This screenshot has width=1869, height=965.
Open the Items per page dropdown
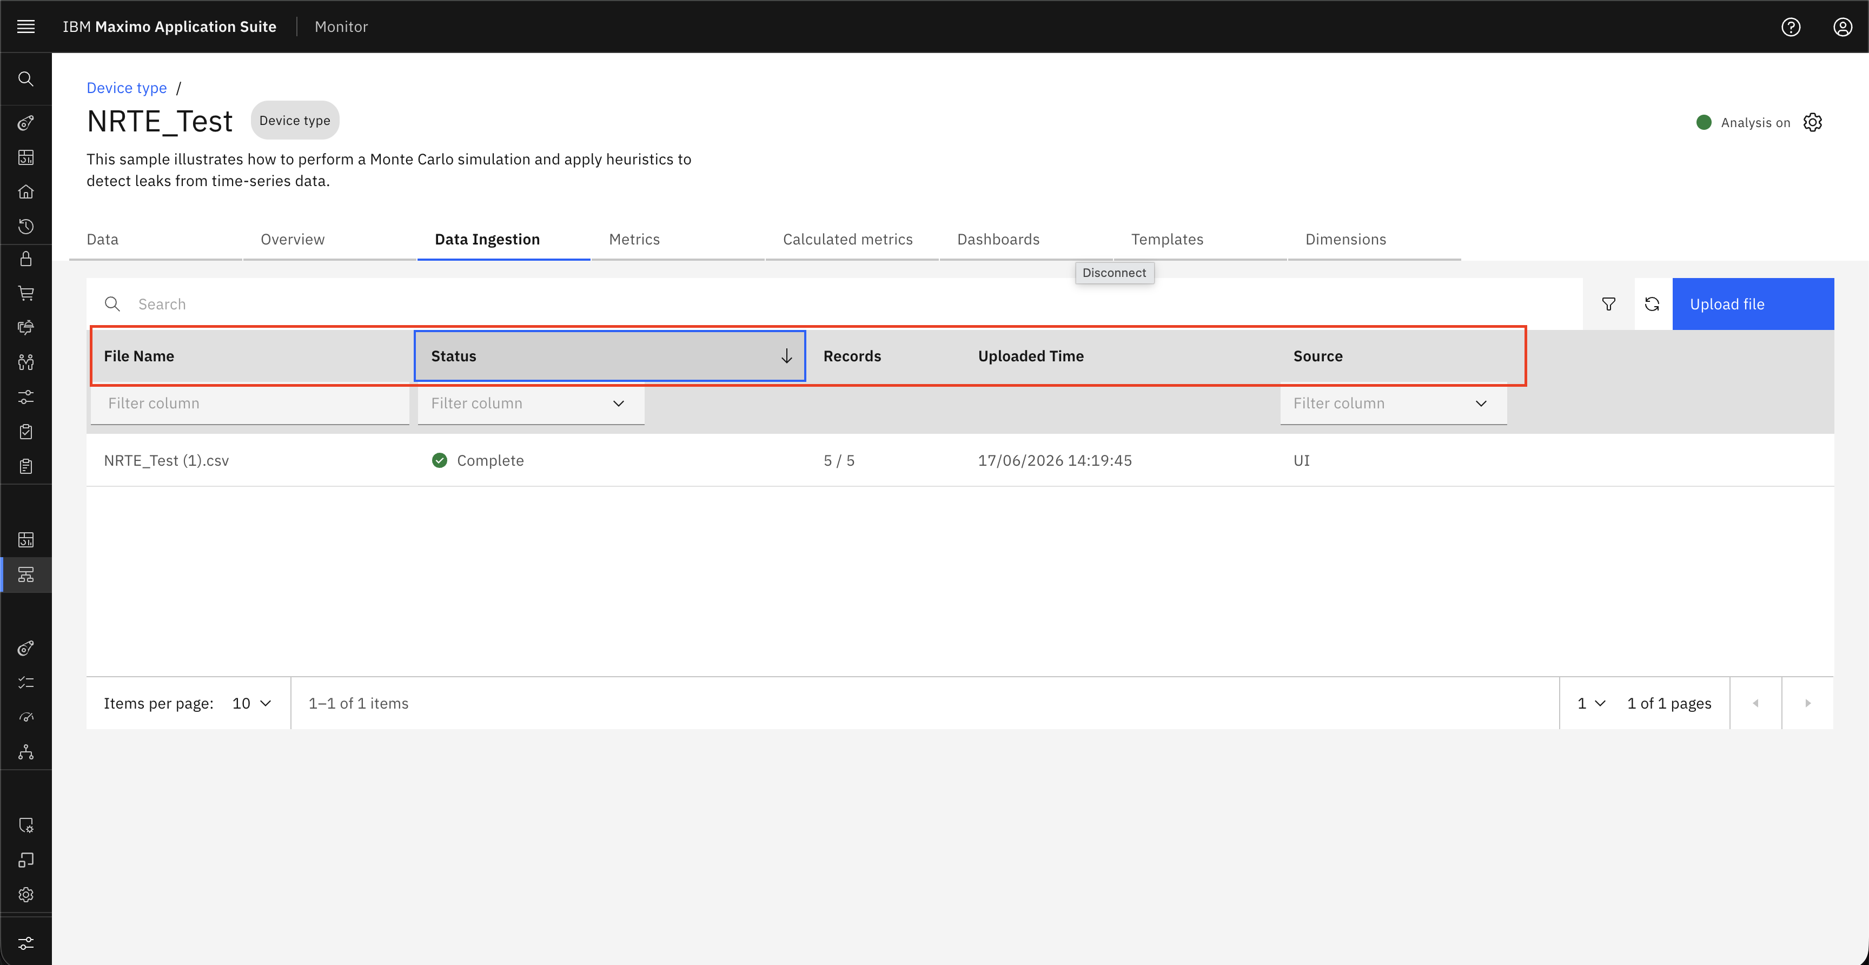pos(251,703)
